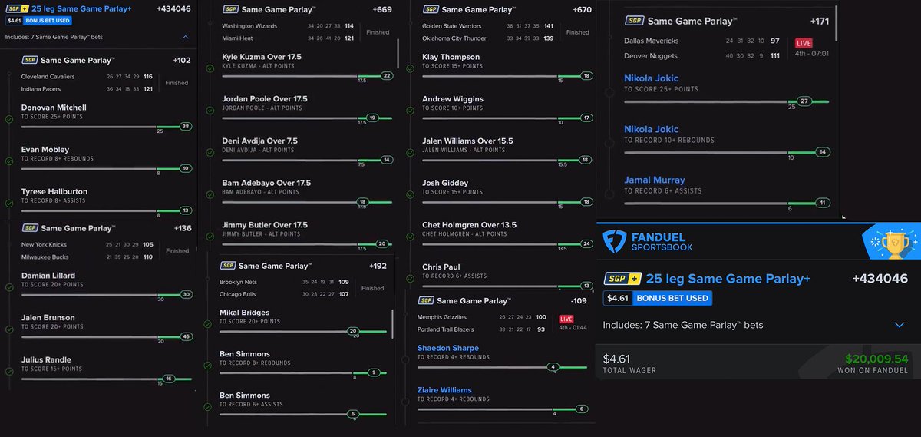
Task: Click the green check beside Jalen Brunson
Action: (8, 329)
